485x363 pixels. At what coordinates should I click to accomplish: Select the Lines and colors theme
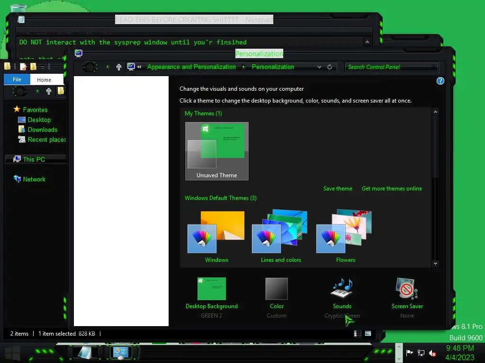click(x=280, y=237)
